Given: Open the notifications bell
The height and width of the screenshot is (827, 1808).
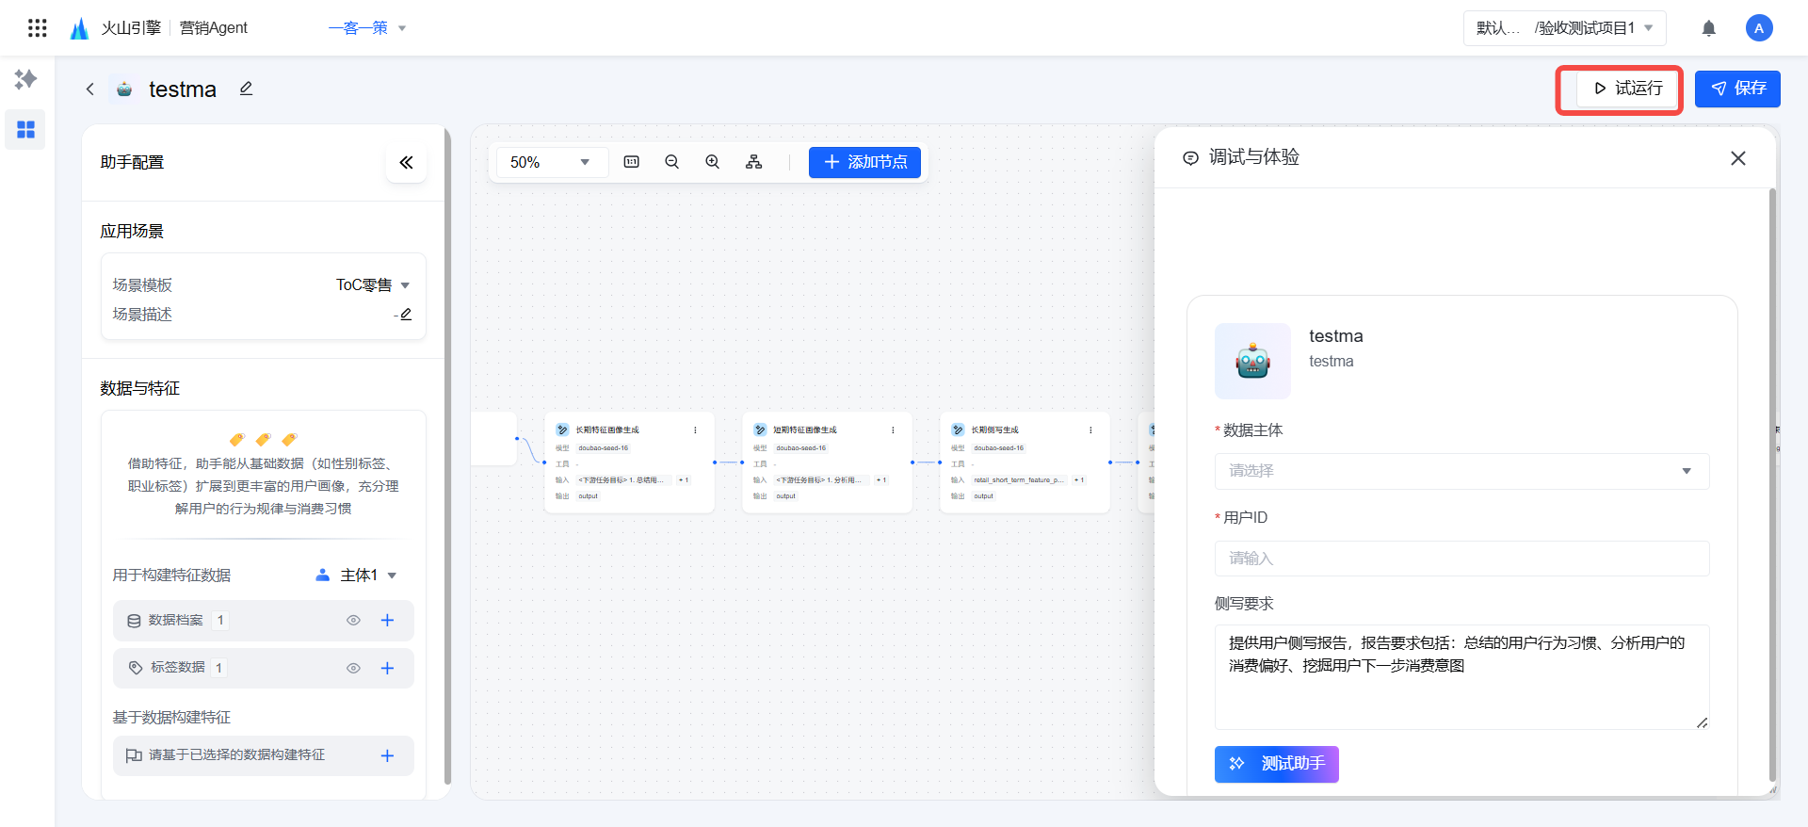Looking at the screenshot, I should pyautogui.click(x=1709, y=28).
